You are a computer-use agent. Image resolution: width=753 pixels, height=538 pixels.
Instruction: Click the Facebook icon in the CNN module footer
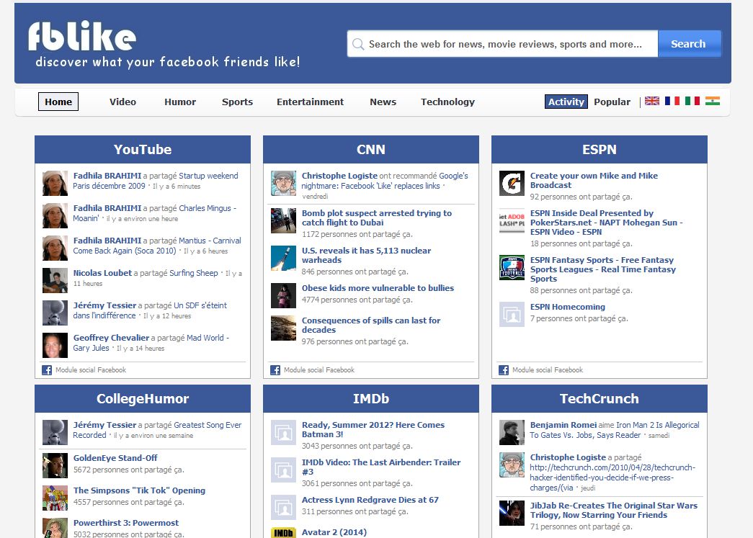pos(275,370)
